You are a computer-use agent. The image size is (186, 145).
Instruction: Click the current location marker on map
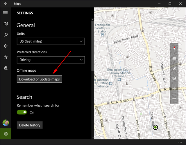tap(155, 127)
